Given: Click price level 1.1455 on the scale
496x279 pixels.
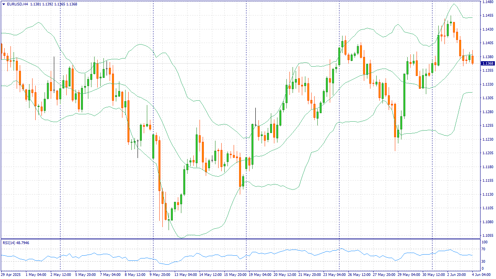Looking at the screenshot, I should 488,15.
